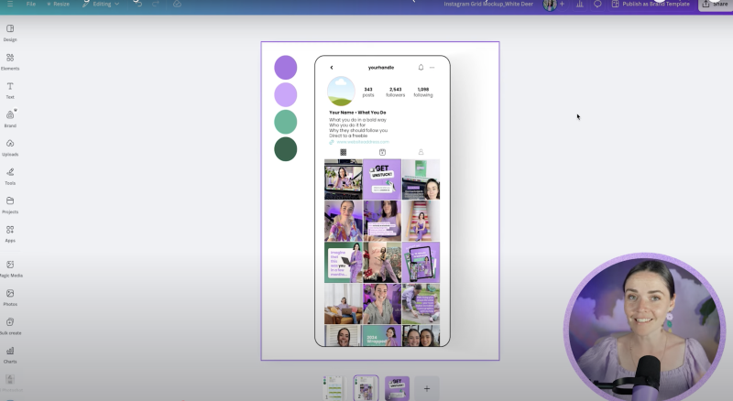The image size is (733, 401).
Task: Open the Magic Media panel
Action: point(10,269)
